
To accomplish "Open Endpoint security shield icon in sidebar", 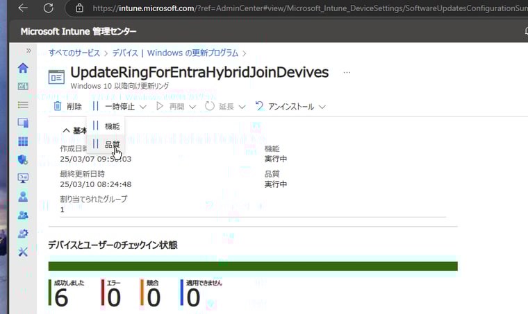I will (23, 159).
